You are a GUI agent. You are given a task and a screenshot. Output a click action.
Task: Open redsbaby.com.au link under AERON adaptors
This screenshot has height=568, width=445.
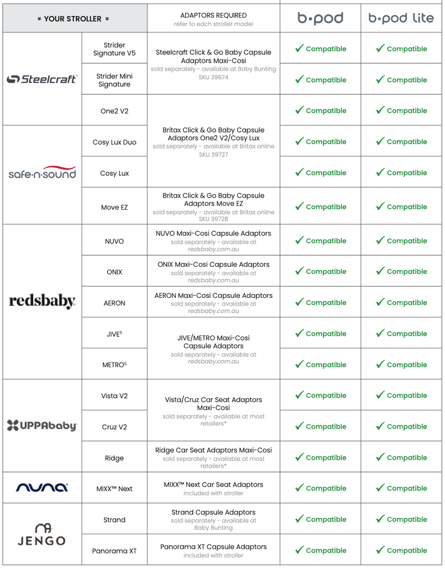(x=213, y=311)
